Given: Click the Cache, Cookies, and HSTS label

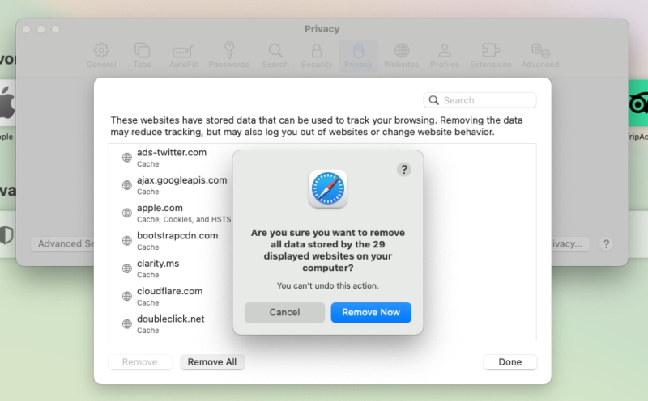Looking at the screenshot, I should (x=184, y=219).
